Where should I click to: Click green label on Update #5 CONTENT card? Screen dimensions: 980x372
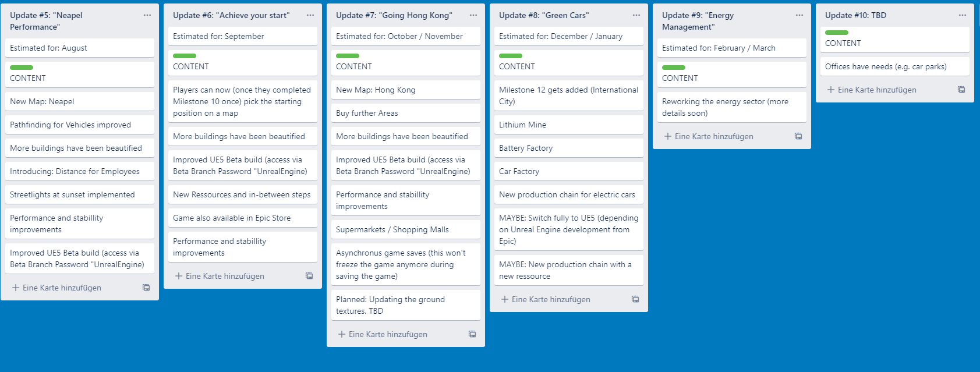click(22, 68)
